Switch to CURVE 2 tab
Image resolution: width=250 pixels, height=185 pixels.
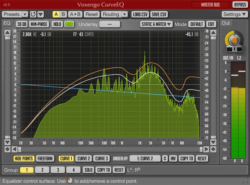tap(83, 159)
